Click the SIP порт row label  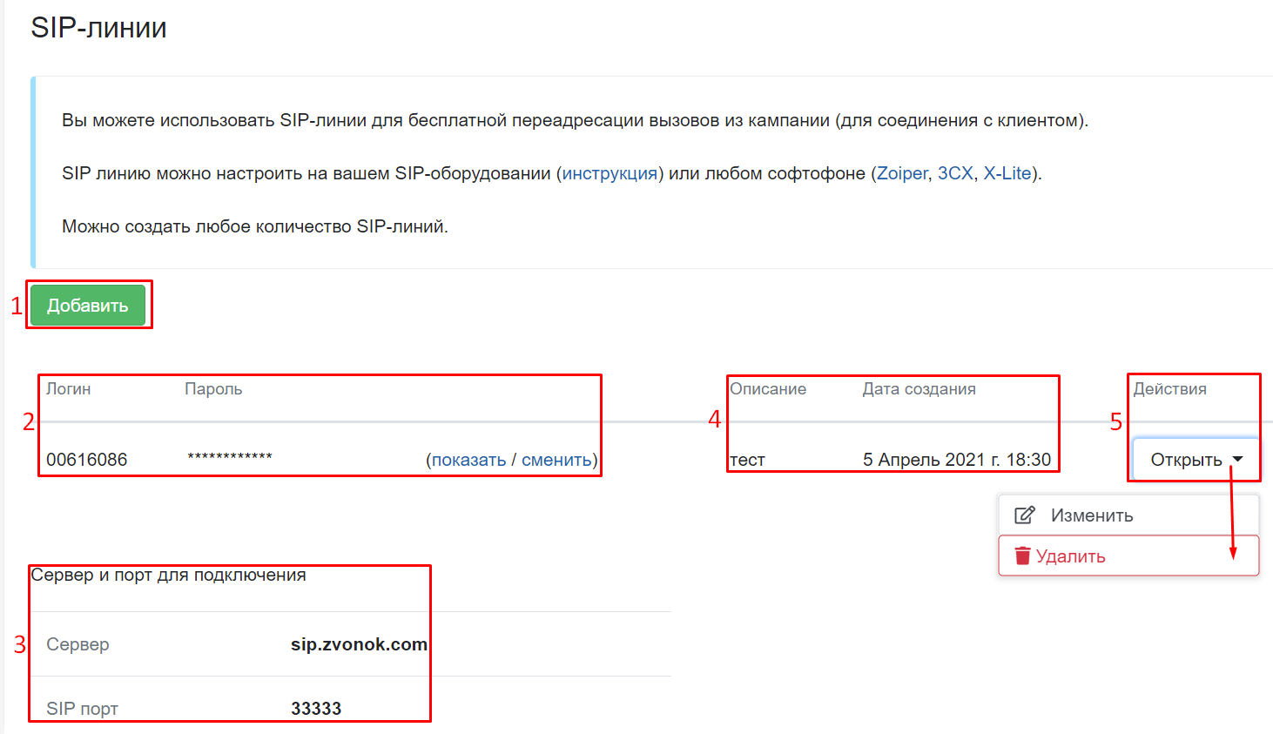(x=82, y=709)
